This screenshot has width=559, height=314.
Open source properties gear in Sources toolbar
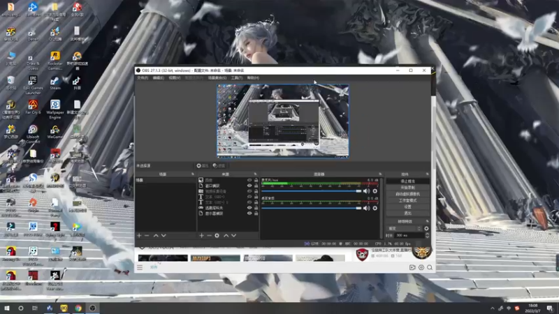[x=217, y=235]
